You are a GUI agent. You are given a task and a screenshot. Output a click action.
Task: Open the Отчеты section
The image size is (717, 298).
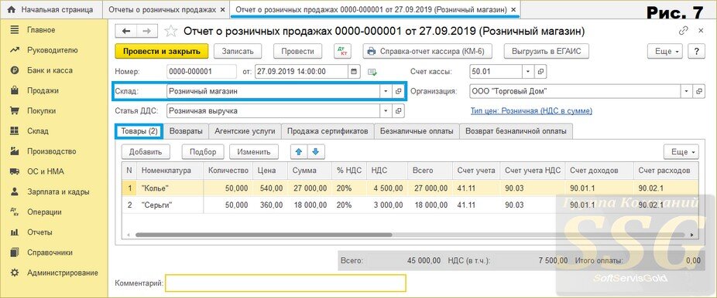point(39,232)
